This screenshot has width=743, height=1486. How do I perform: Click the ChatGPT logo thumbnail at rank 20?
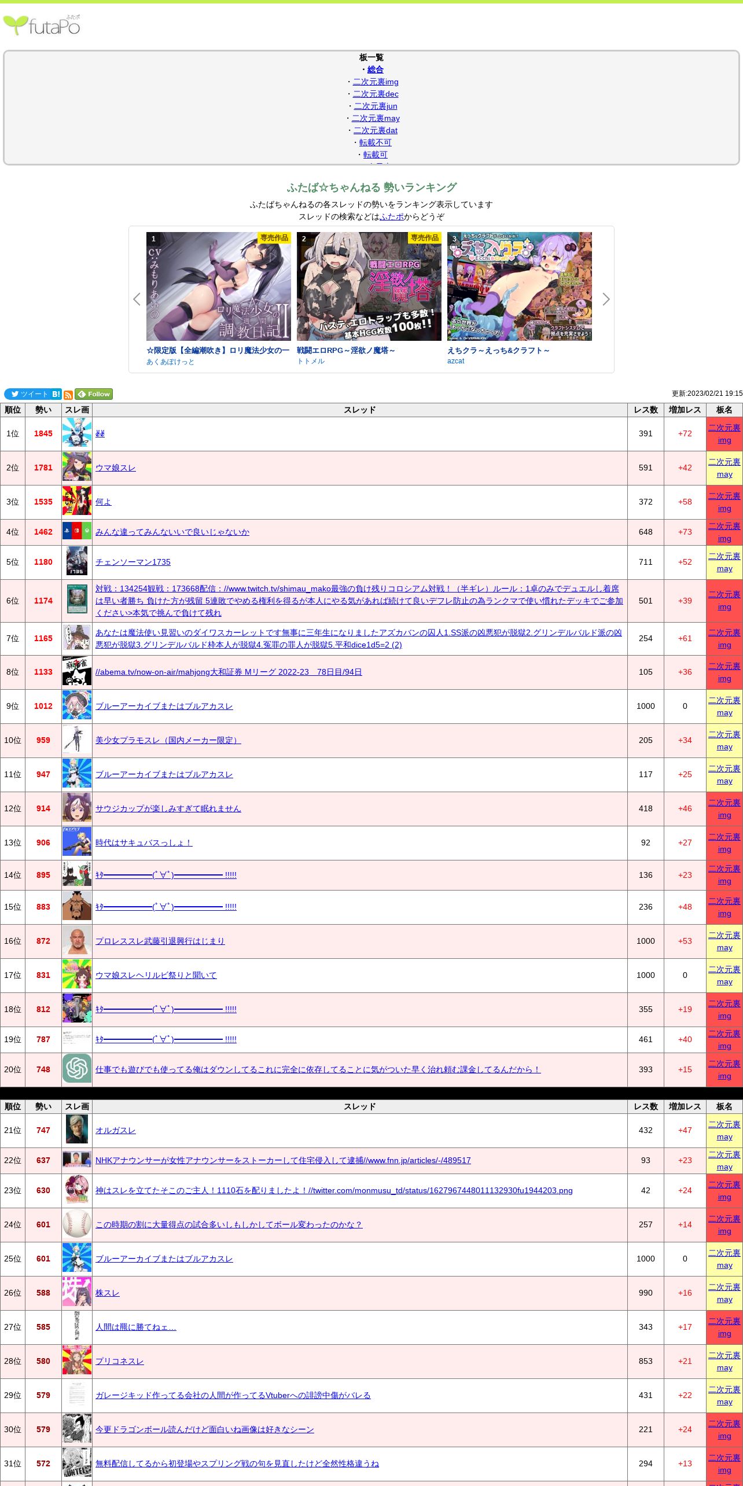click(x=77, y=1069)
